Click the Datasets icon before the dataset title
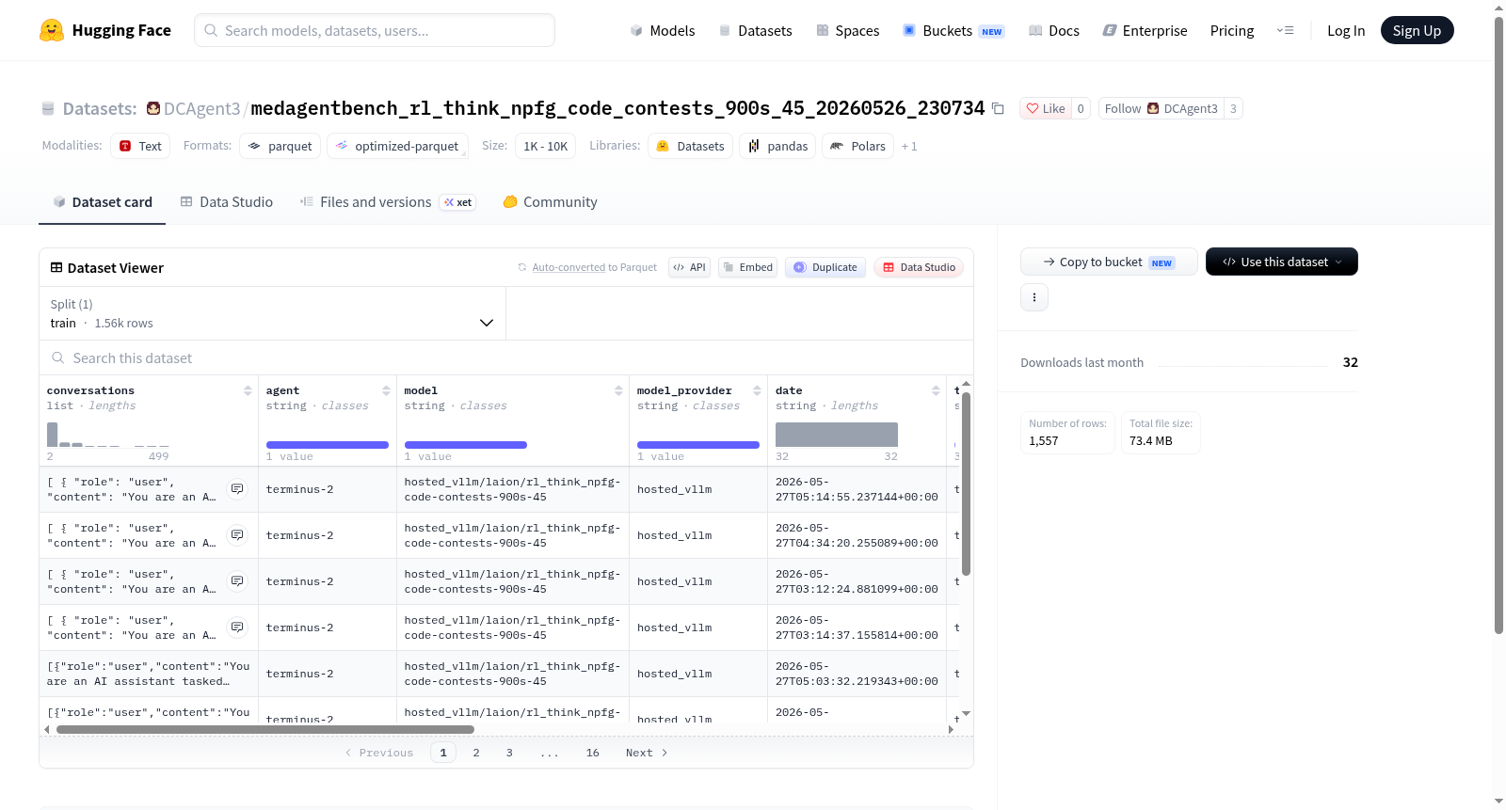This screenshot has height=810, width=1506. point(48,109)
